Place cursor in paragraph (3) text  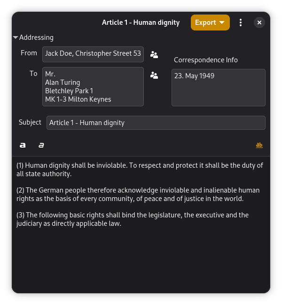133,219
